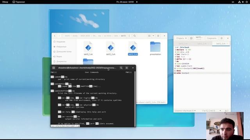Image resolution: width=250 pixels, height=140 pixels.
Task: Switch the en keyboard layout indicator
Action: 233,2
